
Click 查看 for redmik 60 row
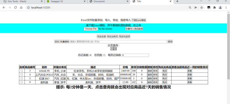click(189, 71)
